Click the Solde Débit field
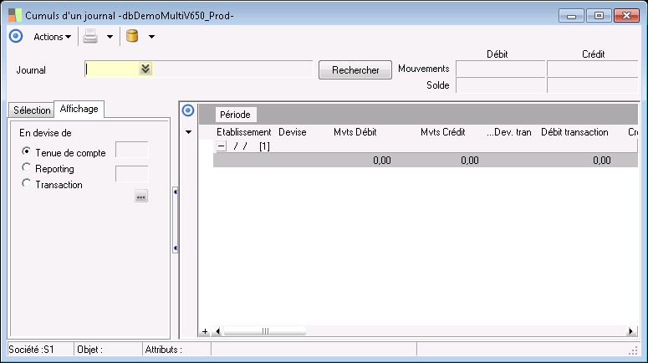Image resolution: width=648 pixels, height=363 pixels. pos(501,85)
